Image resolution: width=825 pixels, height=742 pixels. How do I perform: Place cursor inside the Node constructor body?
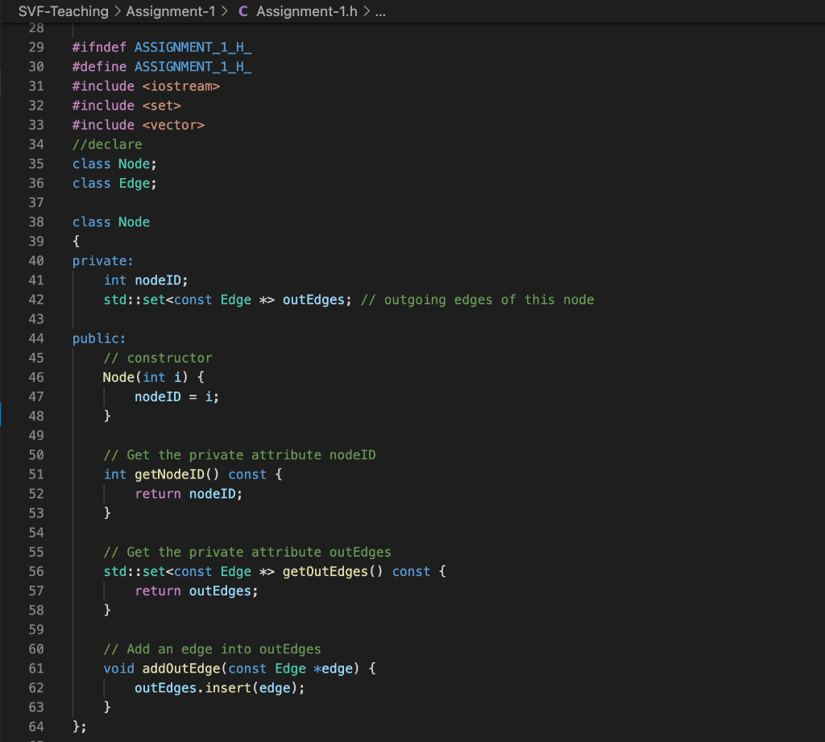[x=177, y=396]
